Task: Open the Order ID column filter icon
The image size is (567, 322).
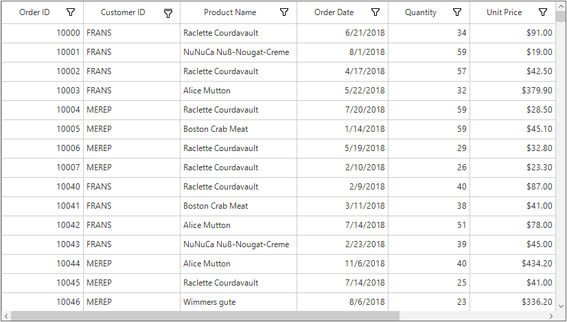Action: 71,12
